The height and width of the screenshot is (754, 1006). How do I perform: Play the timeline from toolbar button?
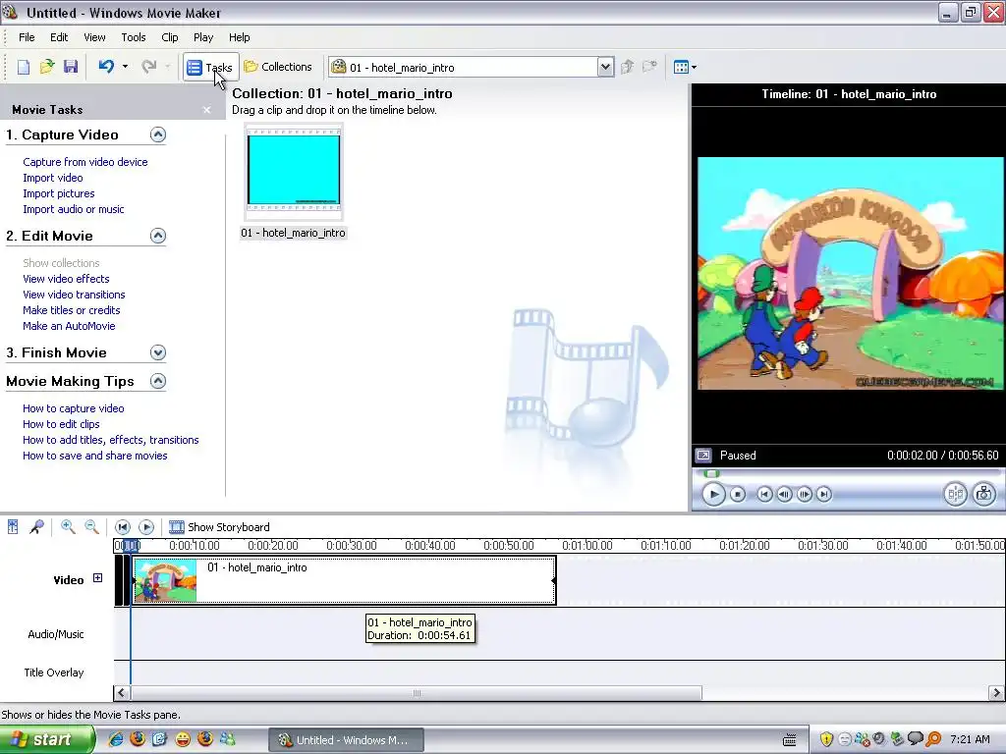[146, 527]
